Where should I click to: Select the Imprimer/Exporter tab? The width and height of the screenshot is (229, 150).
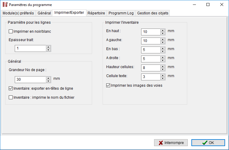point(69,13)
